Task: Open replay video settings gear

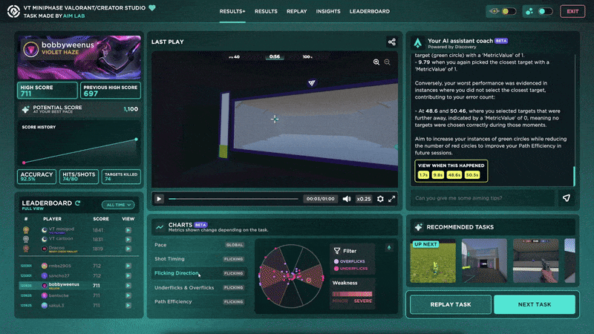Action: tap(381, 199)
